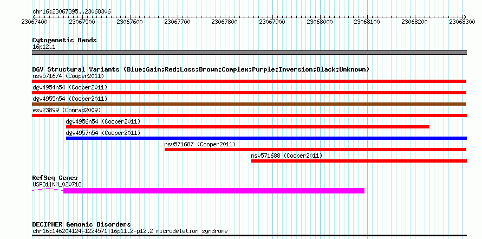Click the black DECIPHER disorder bar

tap(249, 236)
